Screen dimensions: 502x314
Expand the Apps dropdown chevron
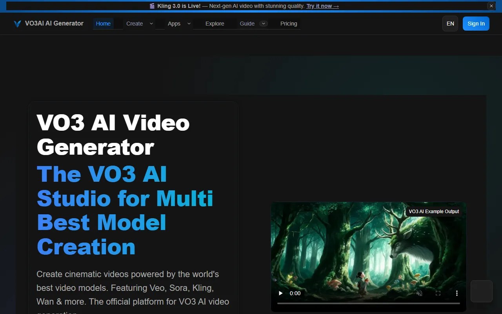189,24
